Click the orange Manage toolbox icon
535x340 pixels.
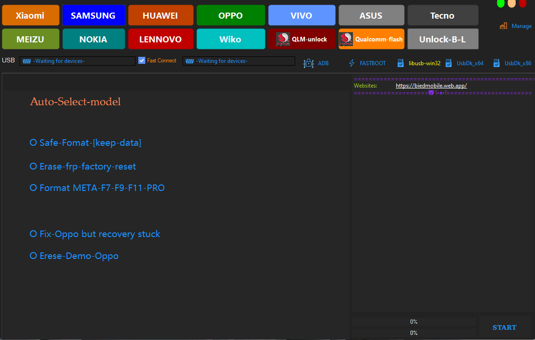(x=503, y=26)
